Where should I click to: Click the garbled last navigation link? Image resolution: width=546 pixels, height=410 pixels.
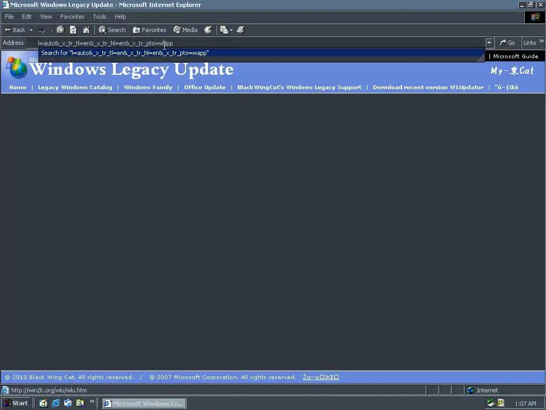click(507, 87)
